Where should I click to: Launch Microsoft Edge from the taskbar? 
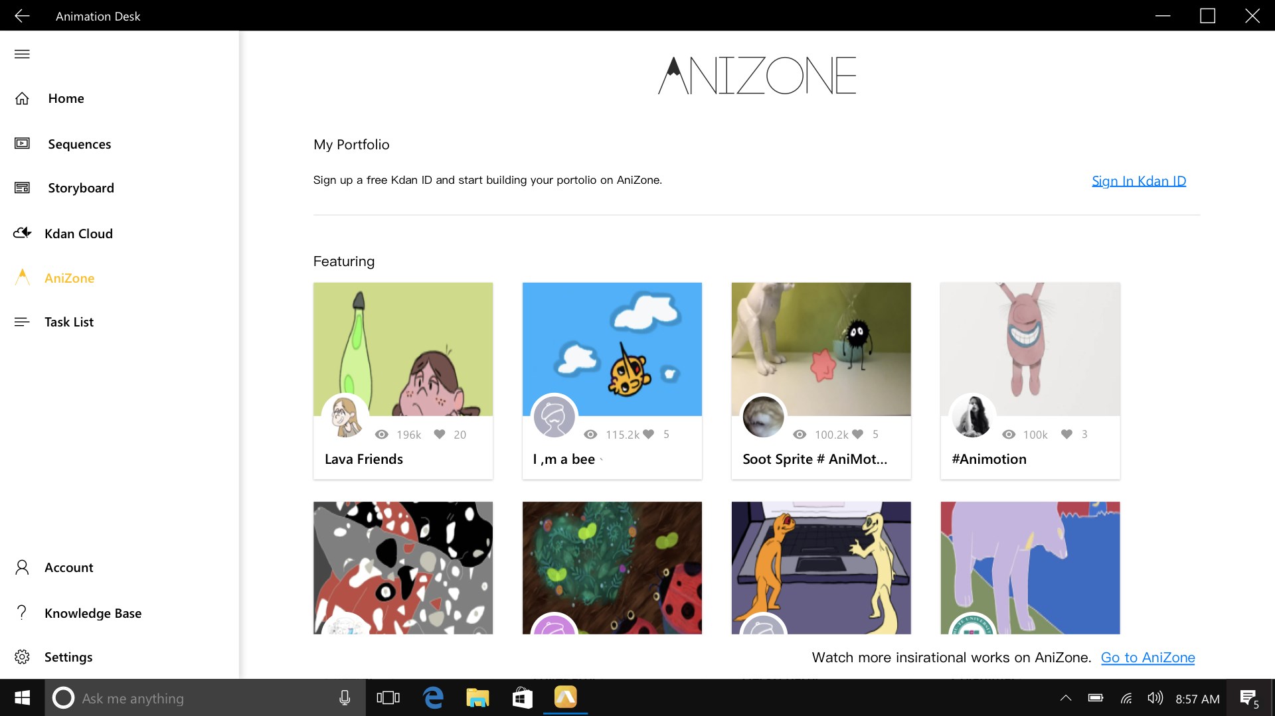coord(433,697)
